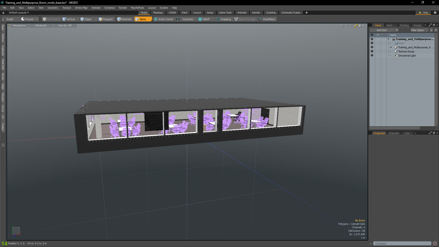Expand viewport options arrow
Image resolution: width=439 pixels, height=247 pixels.
tap(363, 25)
